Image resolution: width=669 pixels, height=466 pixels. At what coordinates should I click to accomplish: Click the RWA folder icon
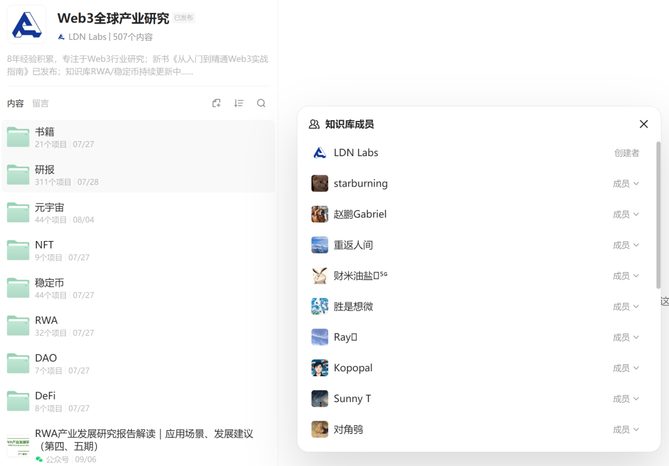[17, 326]
